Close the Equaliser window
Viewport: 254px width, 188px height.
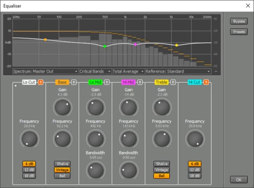(x=248, y=6)
